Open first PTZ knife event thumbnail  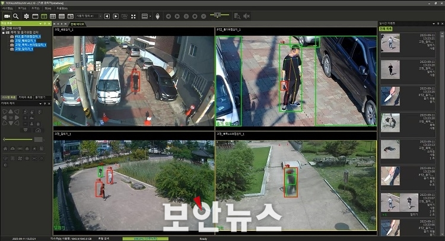[390, 96]
